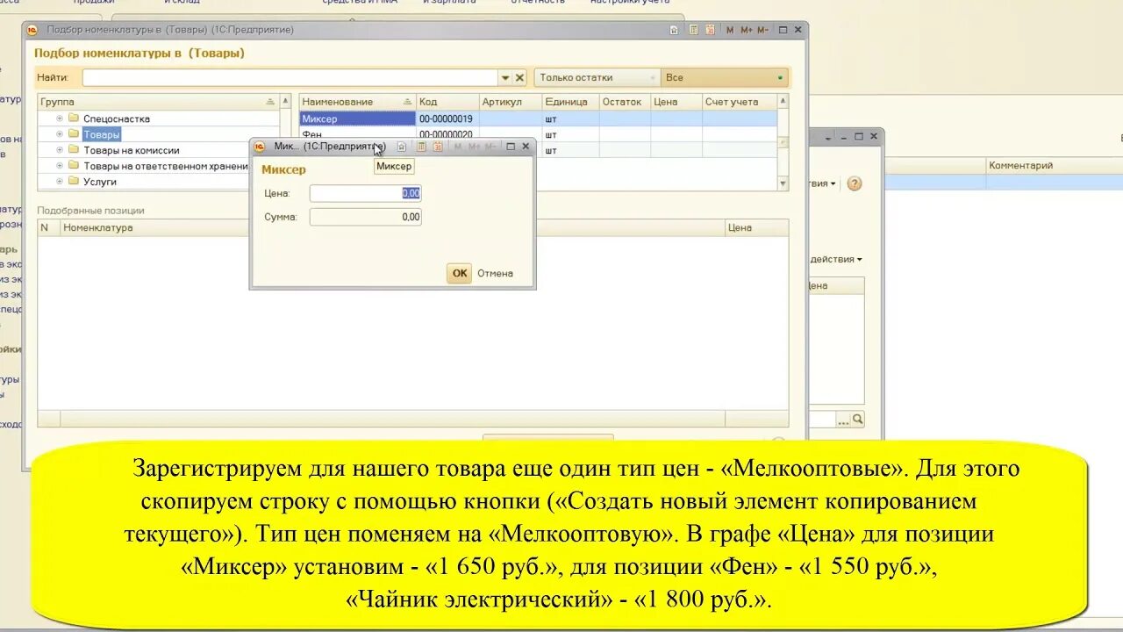This screenshot has height=632, width=1123.
Task: Click the Сумма input field
Action: tap(365, 217)
